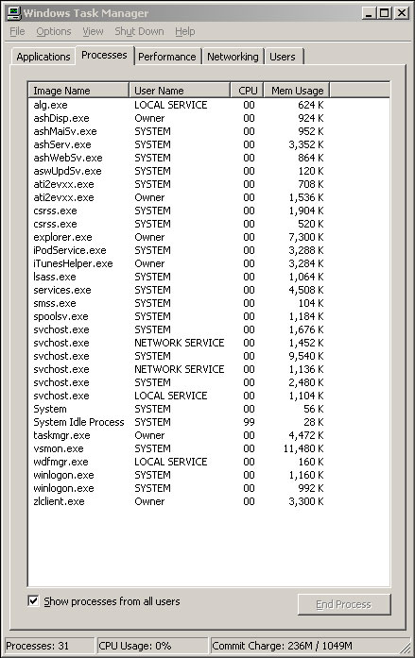
Task: Switch to the Applications tab
Action: [43, 57]
